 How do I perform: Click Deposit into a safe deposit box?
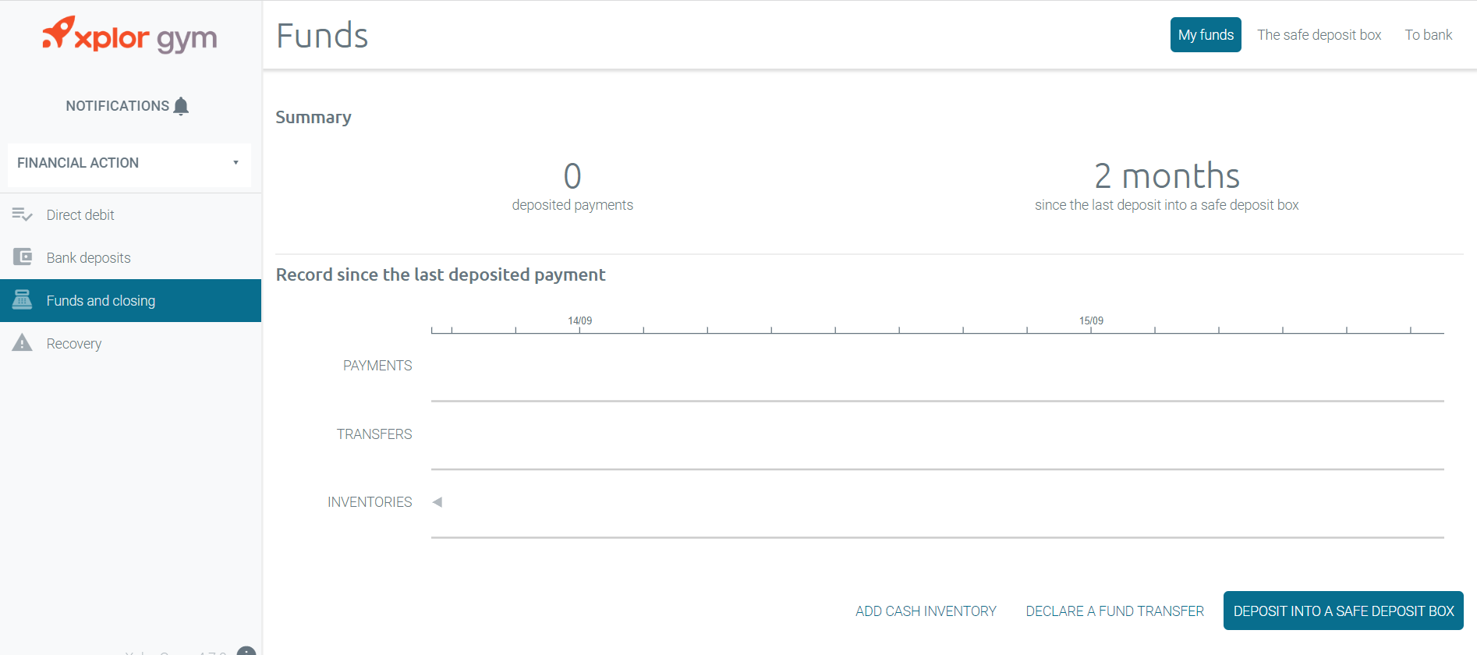tap(1343, 611)
